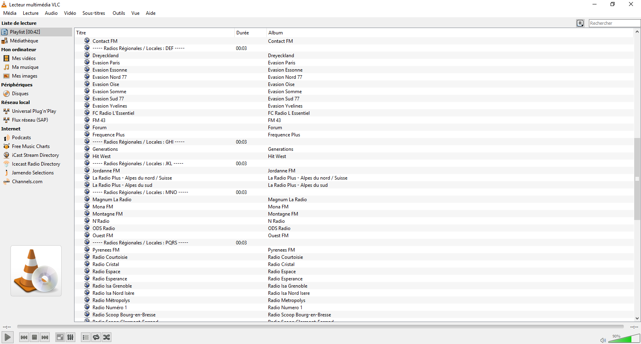Toggle loop mode button
The width and height of the screenshot is (641, 344).
tap(96, 337)
